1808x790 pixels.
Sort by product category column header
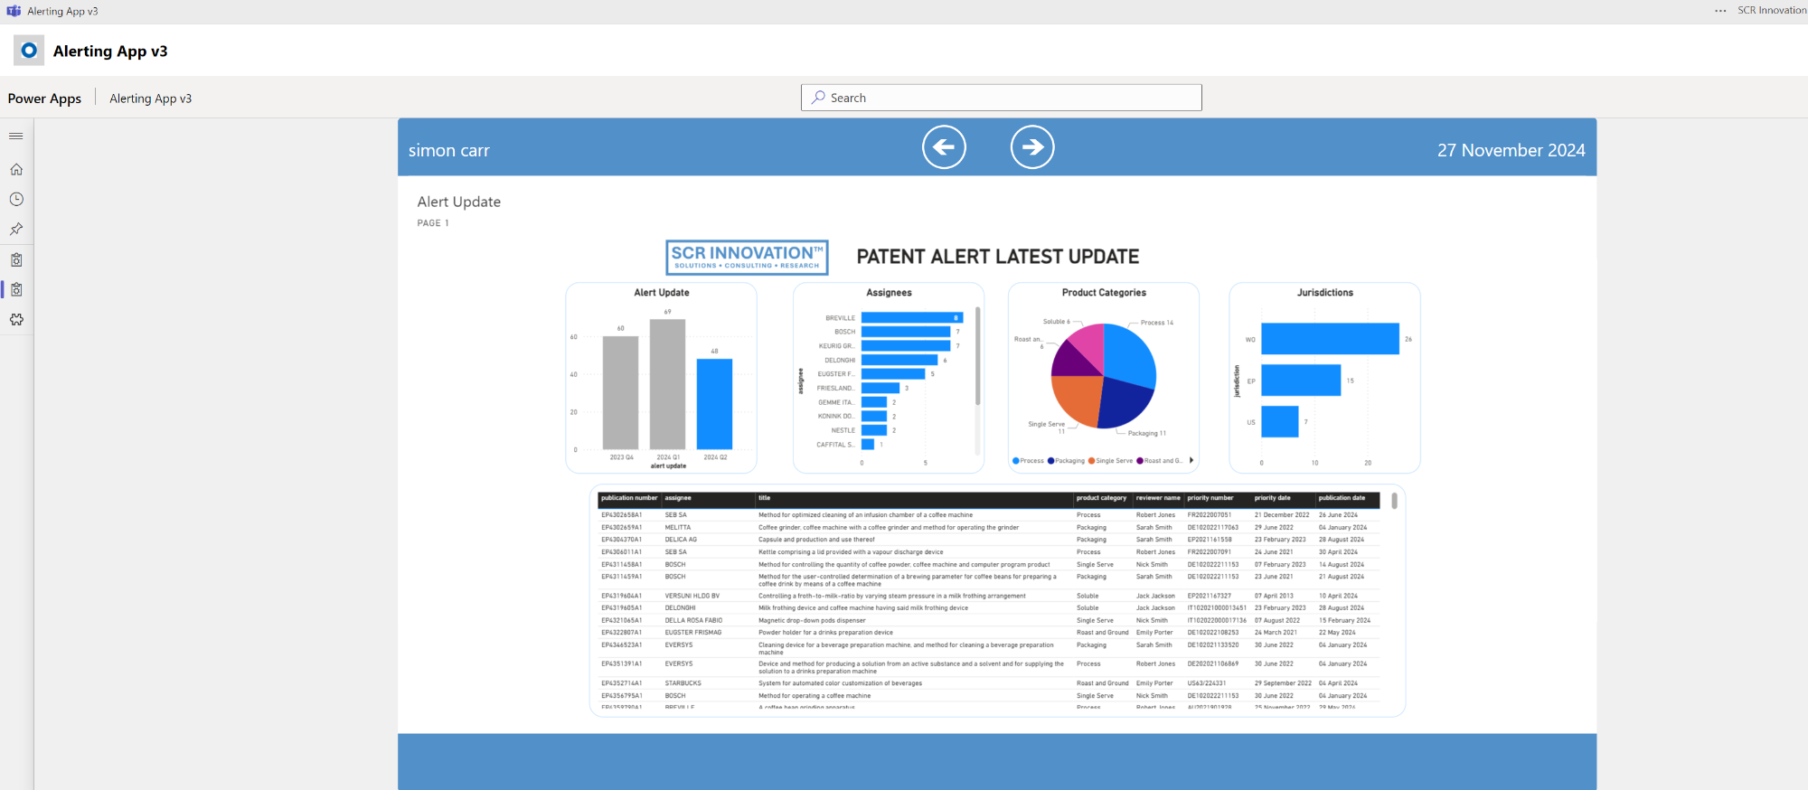pyautogui.click(x=1101, y=498)
